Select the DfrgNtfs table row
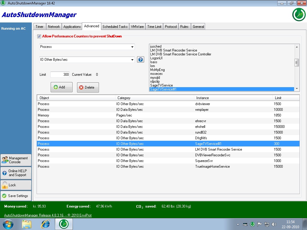307x230 pixels. click(x=168, y=138)
